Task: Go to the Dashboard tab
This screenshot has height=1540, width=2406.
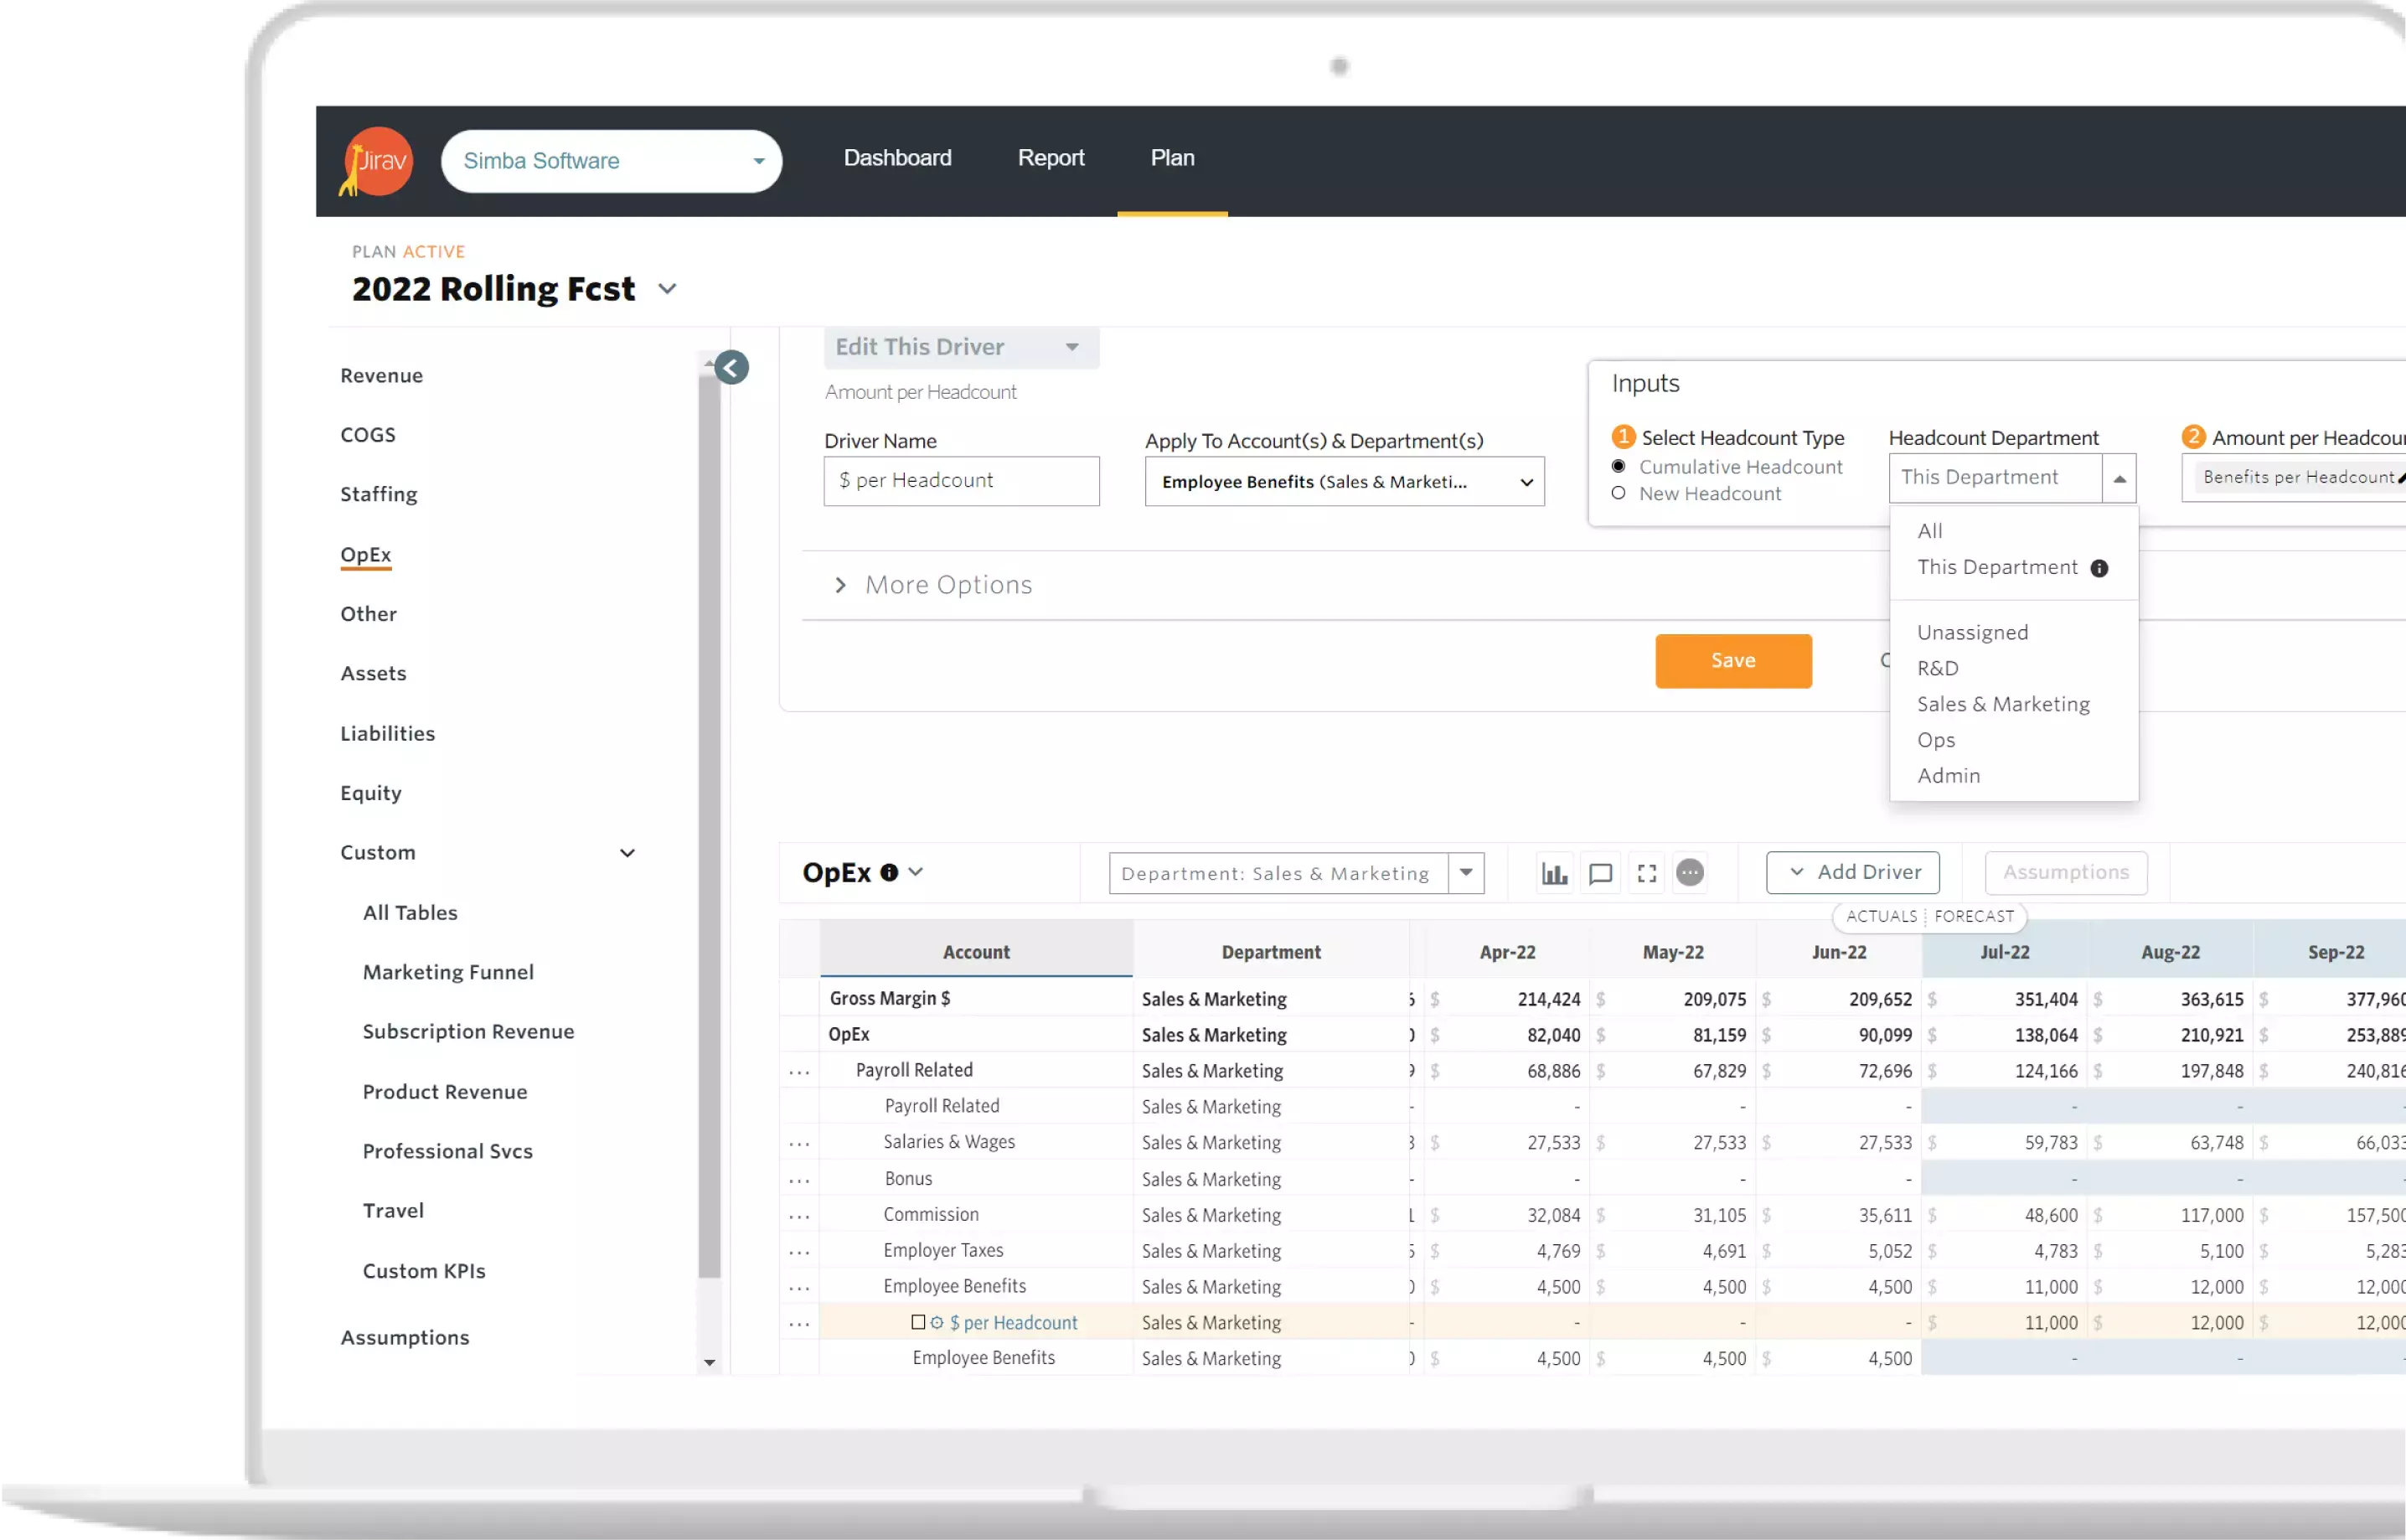Action: tap(896, 158)
